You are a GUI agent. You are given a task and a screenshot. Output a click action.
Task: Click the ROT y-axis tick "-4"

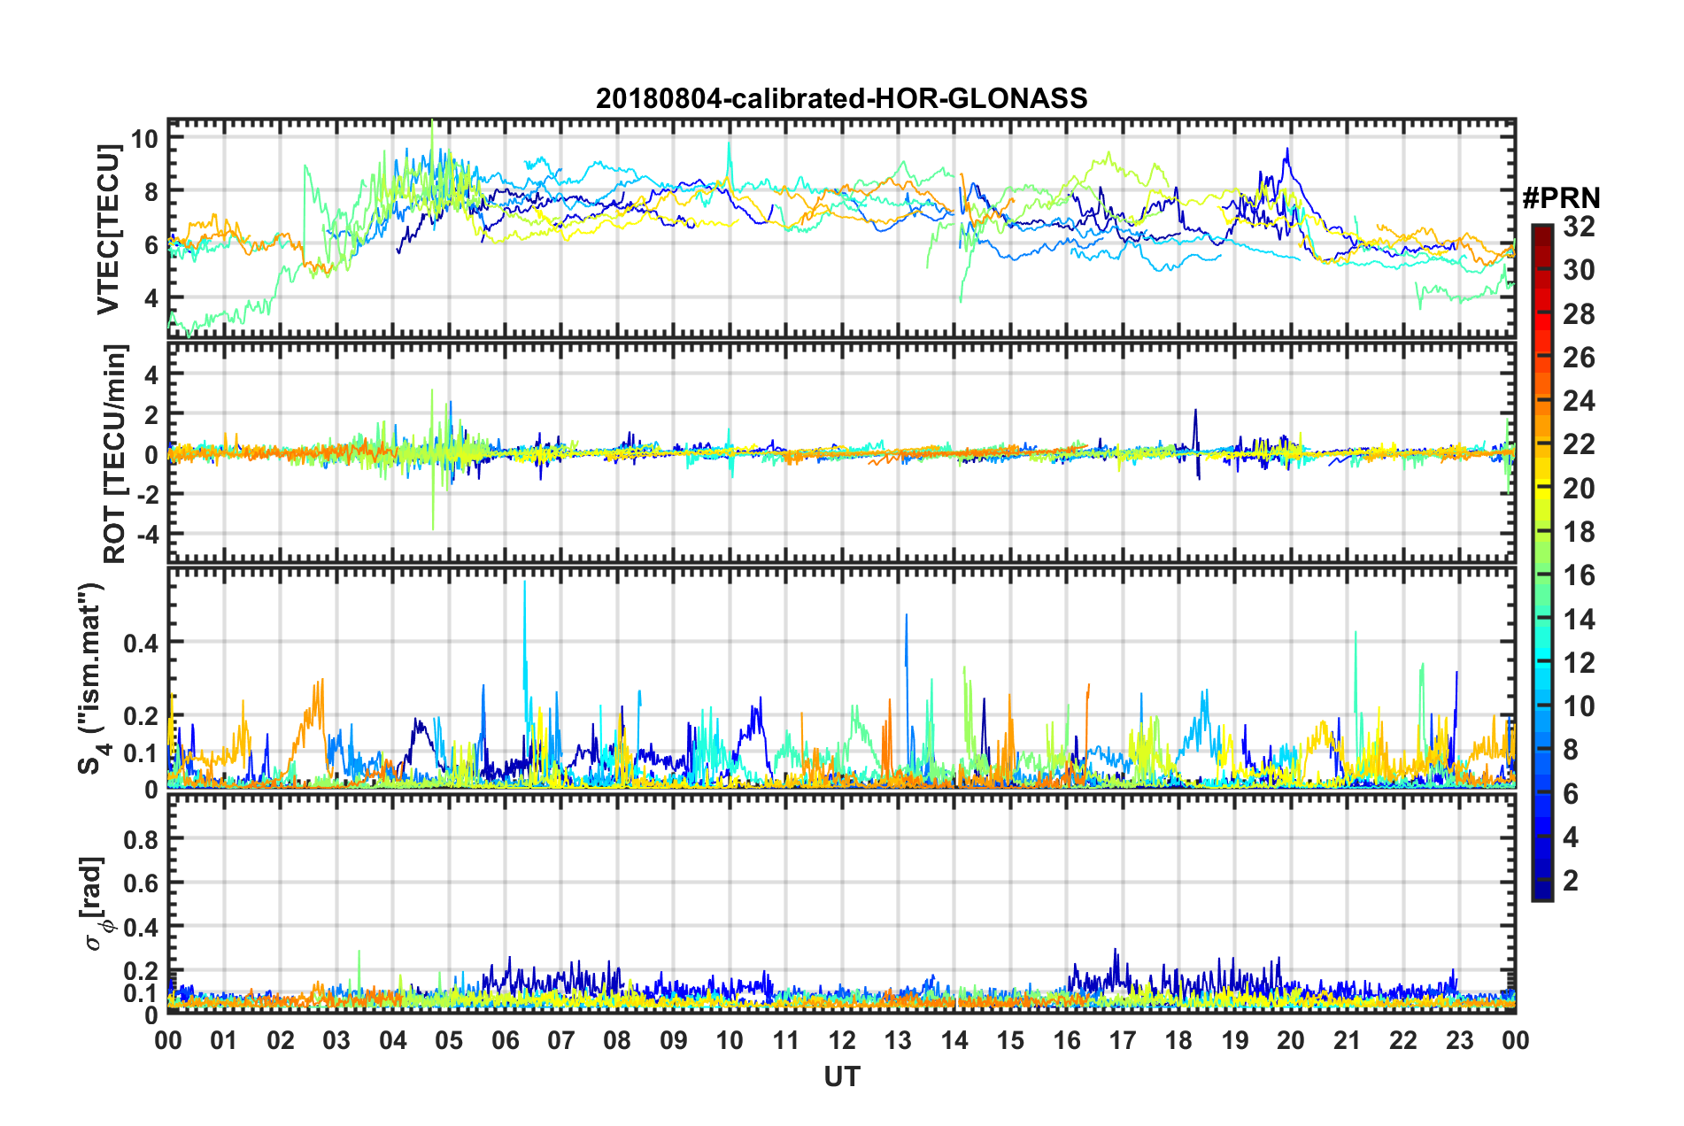coord(147,536)
